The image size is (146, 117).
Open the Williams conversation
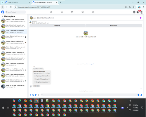click(x=14, y=70)
